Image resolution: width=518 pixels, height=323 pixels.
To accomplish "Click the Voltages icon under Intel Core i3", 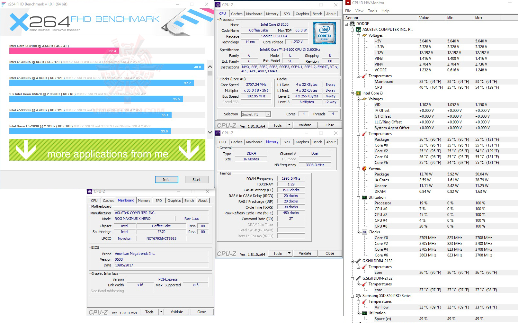I will [x=364, y=99].
